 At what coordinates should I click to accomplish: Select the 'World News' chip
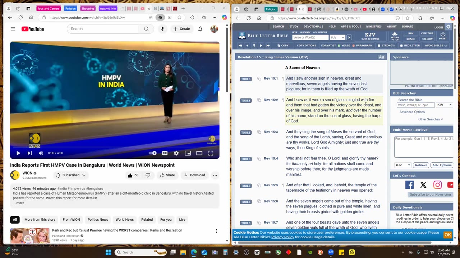[125, 220]
